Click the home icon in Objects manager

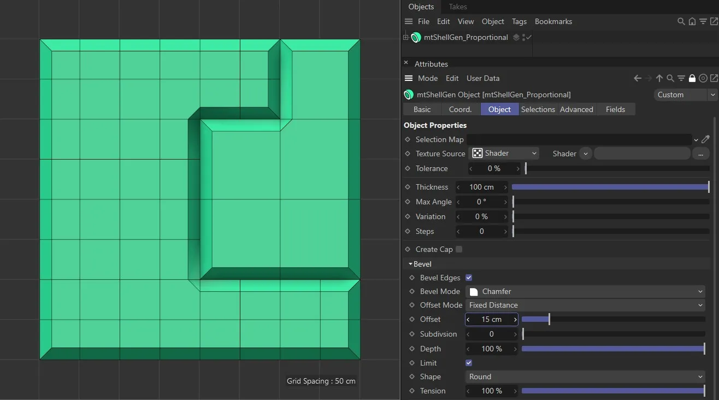[x=692, y=21]
